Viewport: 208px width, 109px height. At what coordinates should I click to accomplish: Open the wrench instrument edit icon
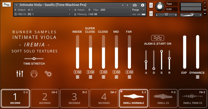click(6, 5)
